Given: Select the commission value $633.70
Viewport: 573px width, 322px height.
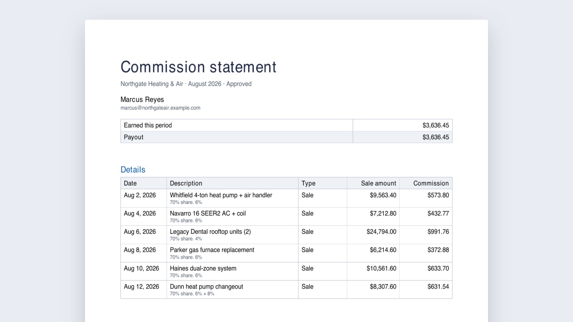Looking at the screenshot, I should 438,269.
